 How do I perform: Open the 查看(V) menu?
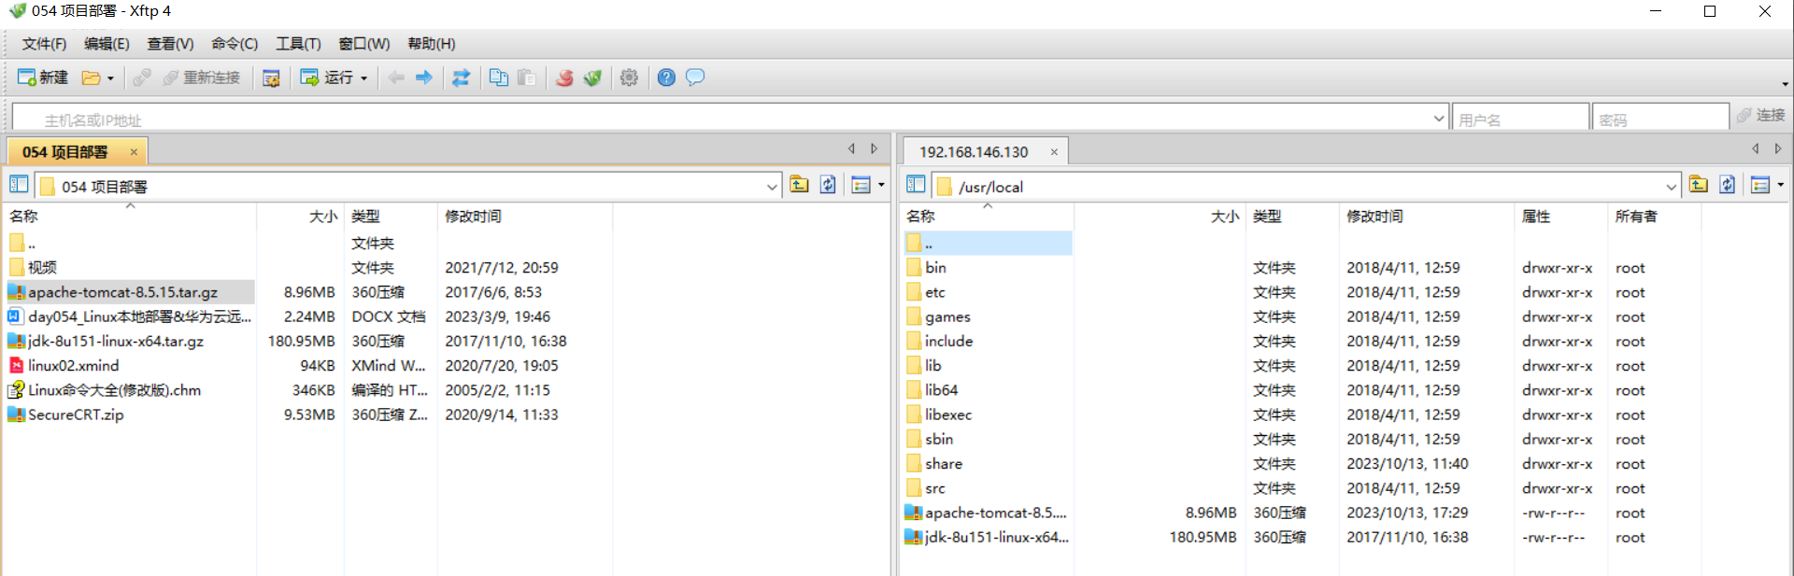(x=170, y=44)
